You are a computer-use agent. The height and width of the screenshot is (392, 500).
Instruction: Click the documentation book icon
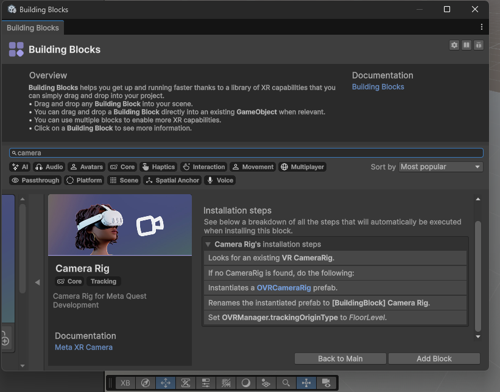pos(467,45)
